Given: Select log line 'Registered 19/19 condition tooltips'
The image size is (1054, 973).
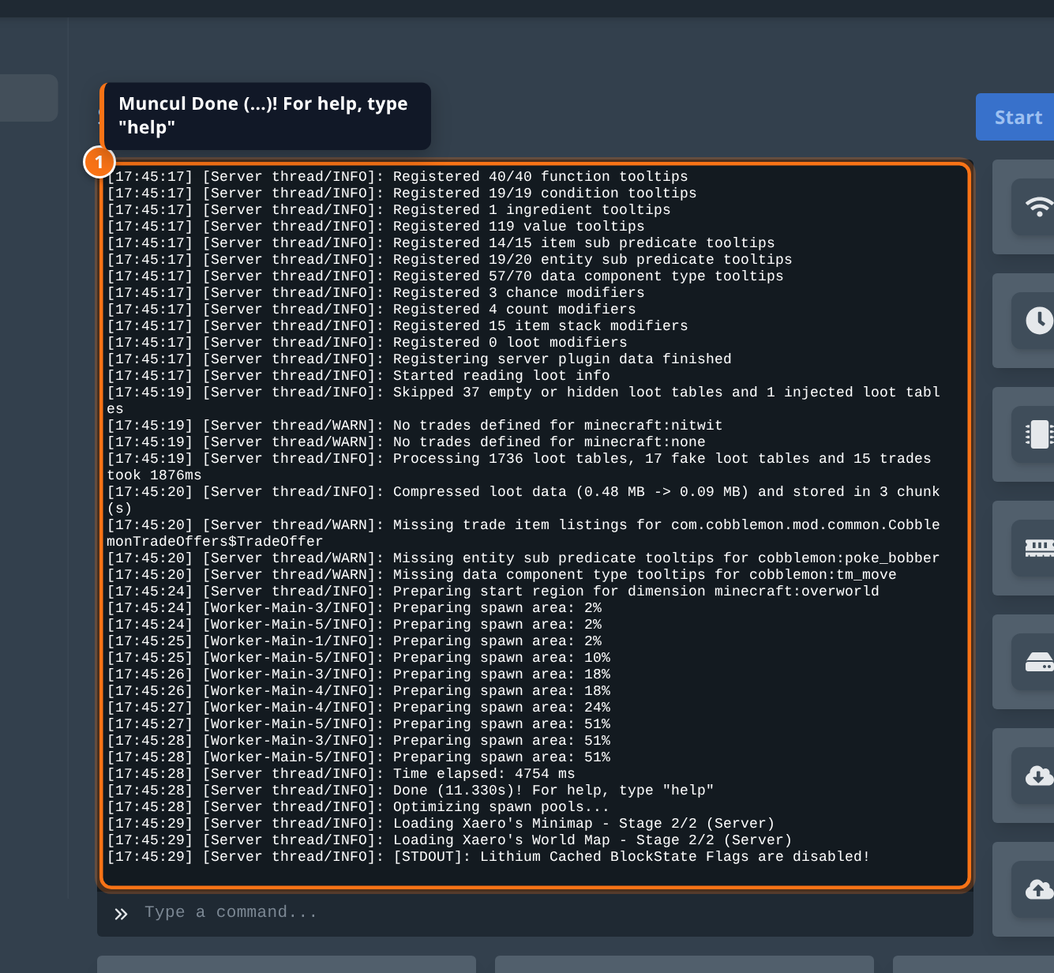Looking at the screenshot, I should point(402,193).
